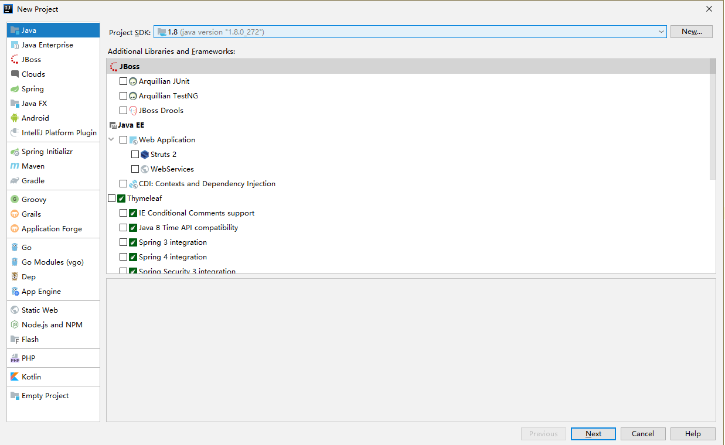Click the frameworks list vertical scrollbar

(x=713, y=119)
